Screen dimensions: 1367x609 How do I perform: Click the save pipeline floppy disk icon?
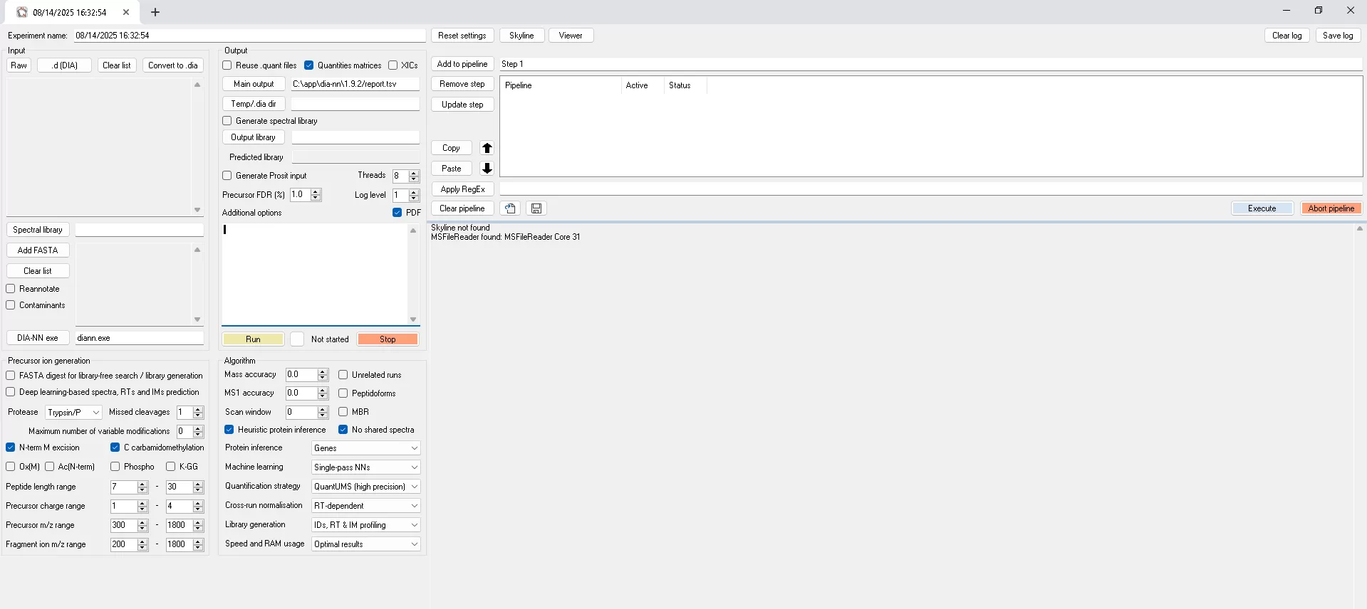(536, 208)
